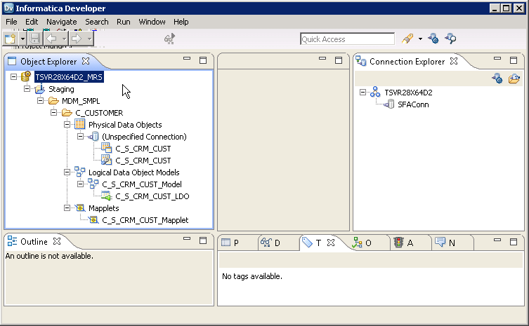Close the Object Explorer view
529x326 pixels.
coord(86,61)
